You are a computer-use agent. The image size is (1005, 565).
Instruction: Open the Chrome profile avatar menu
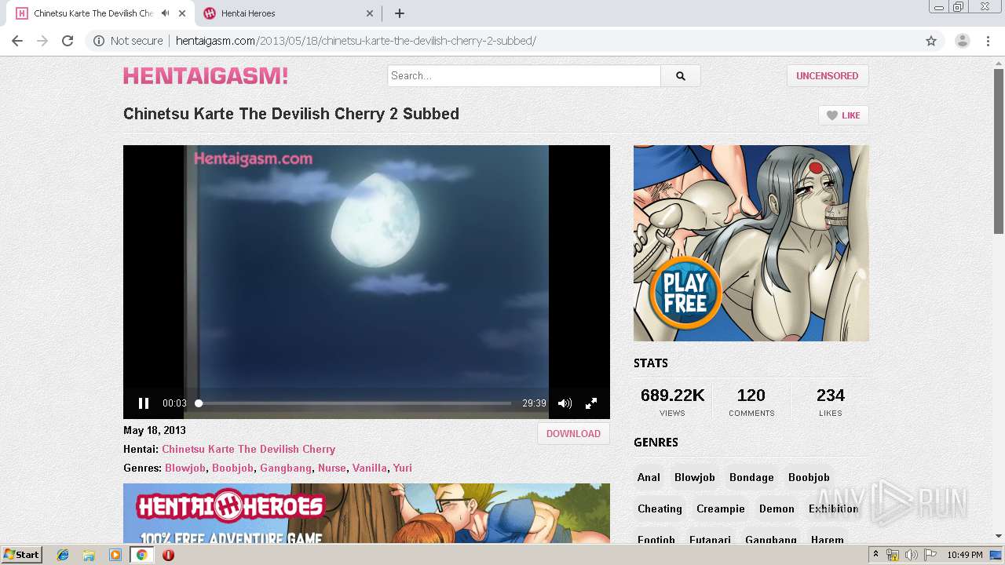pyautogui.click(x=963, y=41)
